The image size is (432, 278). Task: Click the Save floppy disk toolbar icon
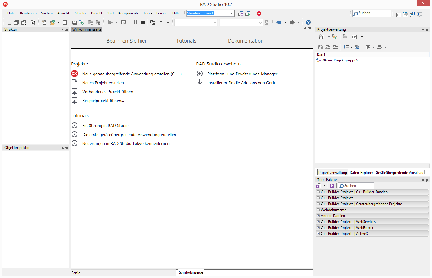[x=65, y=22]
